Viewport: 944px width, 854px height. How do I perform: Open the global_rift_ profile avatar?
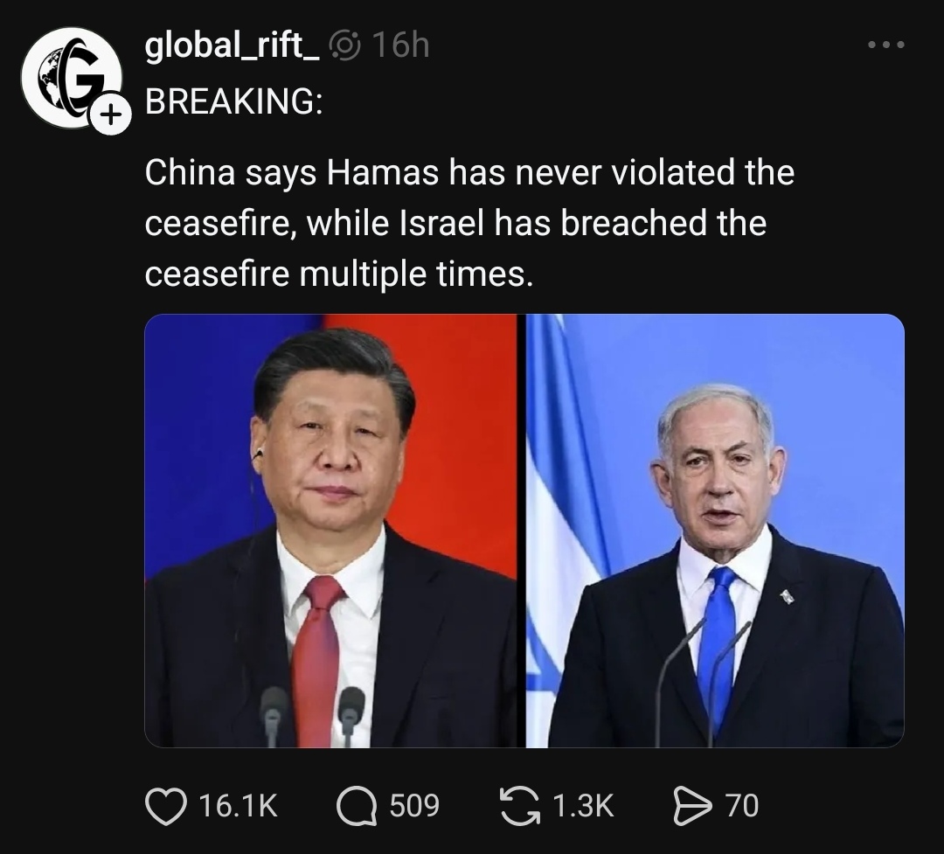[x=71, y=77]
